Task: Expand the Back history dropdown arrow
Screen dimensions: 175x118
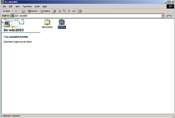Action: [x=12, y=11]
